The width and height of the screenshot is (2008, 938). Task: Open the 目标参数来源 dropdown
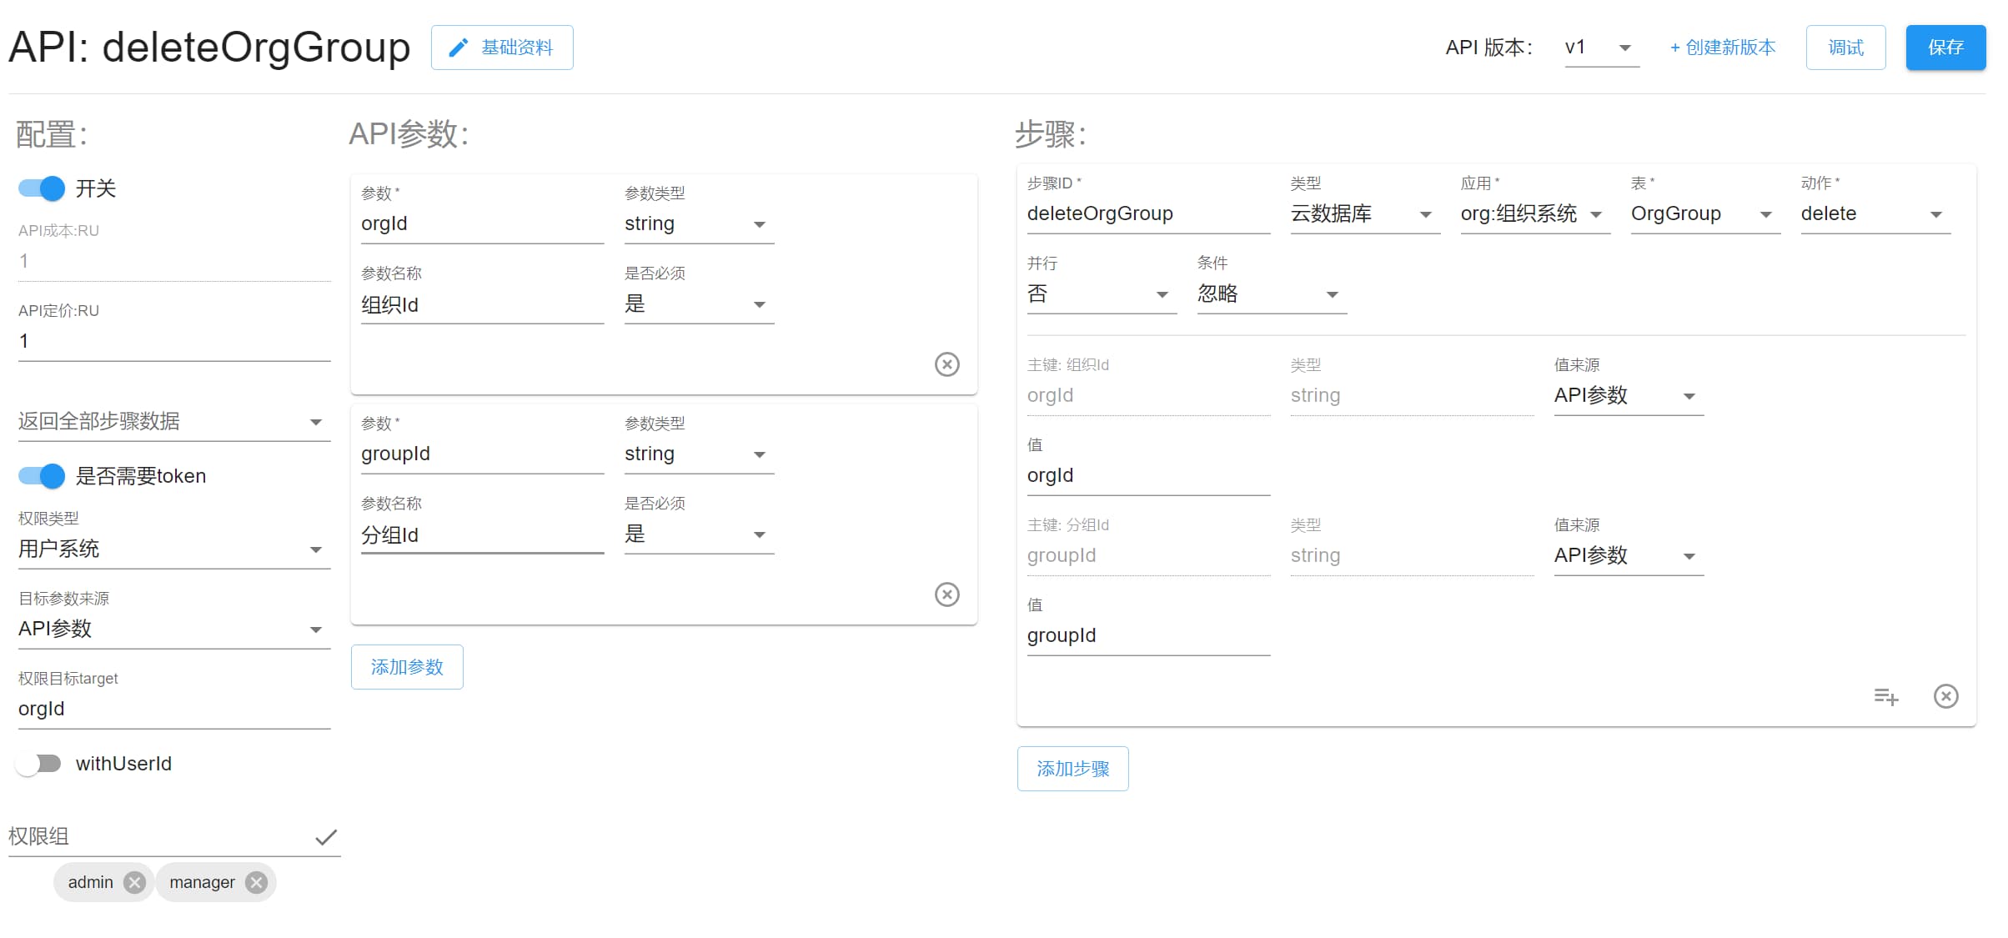[x=174, y=629]
